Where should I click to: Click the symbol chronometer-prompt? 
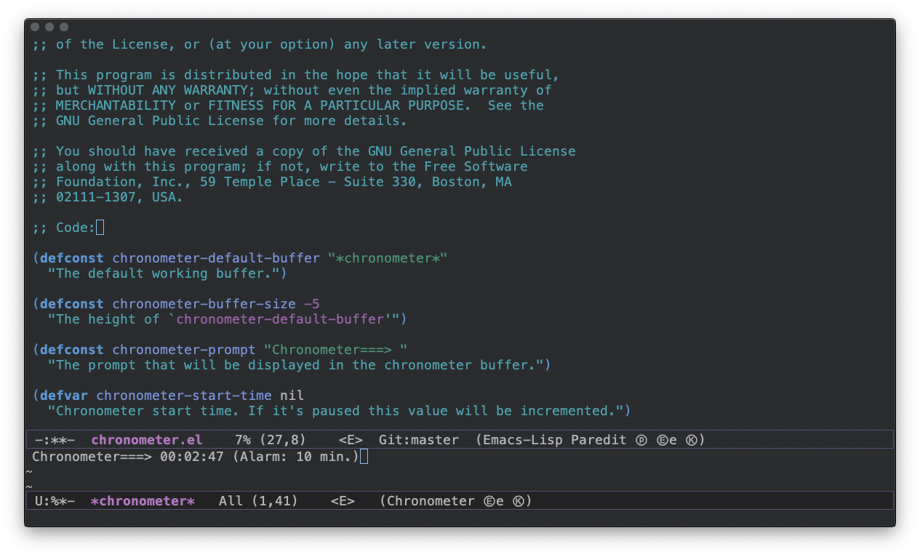(x=184, y=350)
